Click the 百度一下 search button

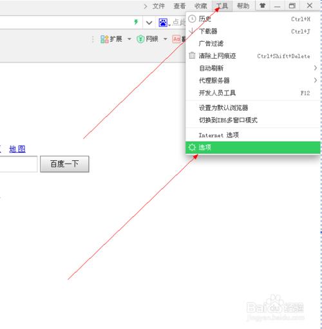pos(64,164)
